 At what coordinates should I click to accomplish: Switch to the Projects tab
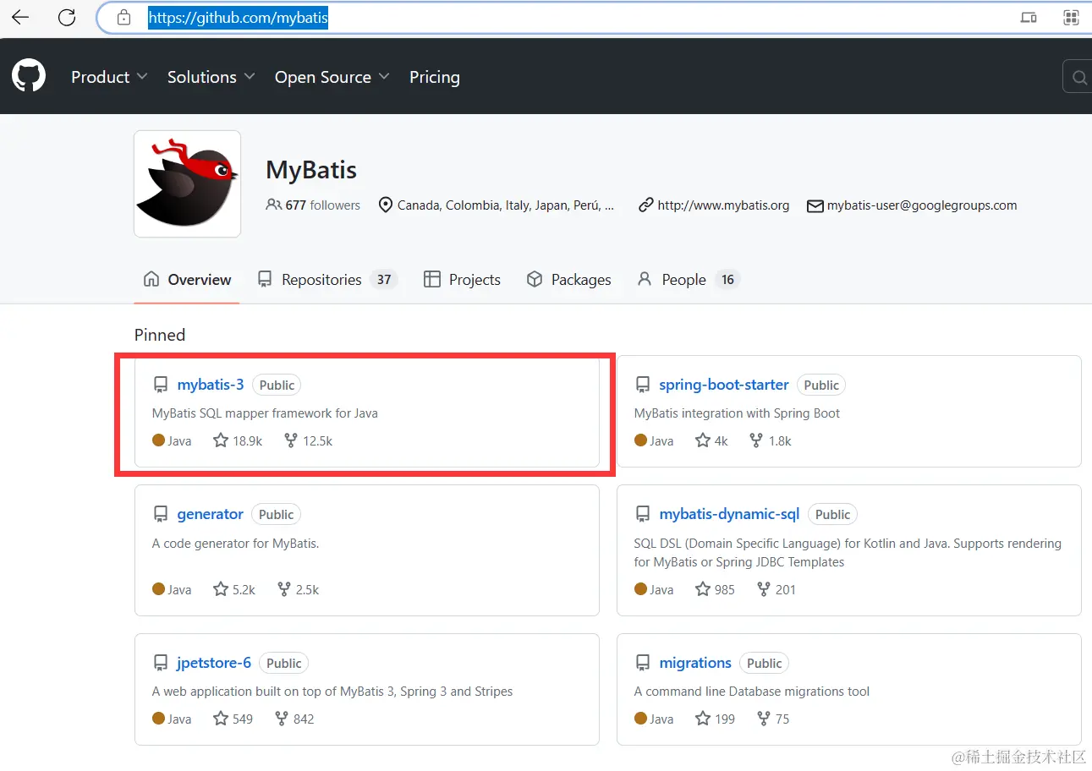pyautogui.click(x=462, y=280)
